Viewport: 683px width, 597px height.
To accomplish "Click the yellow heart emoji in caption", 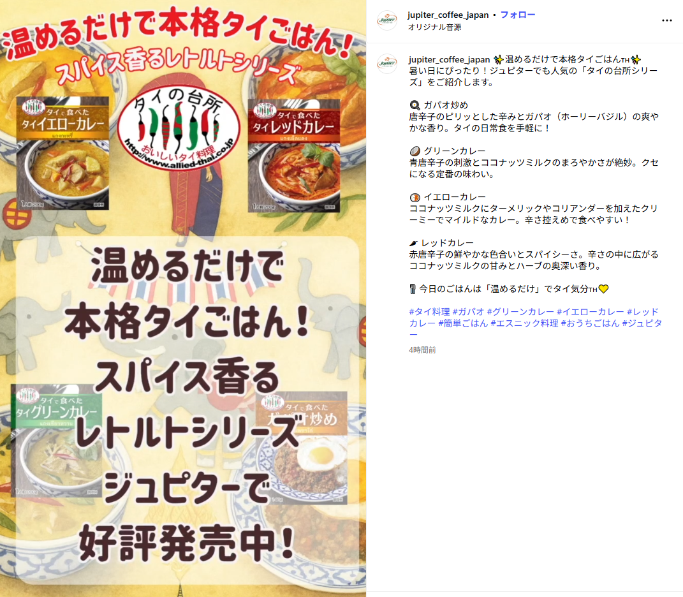I will 603,289.
